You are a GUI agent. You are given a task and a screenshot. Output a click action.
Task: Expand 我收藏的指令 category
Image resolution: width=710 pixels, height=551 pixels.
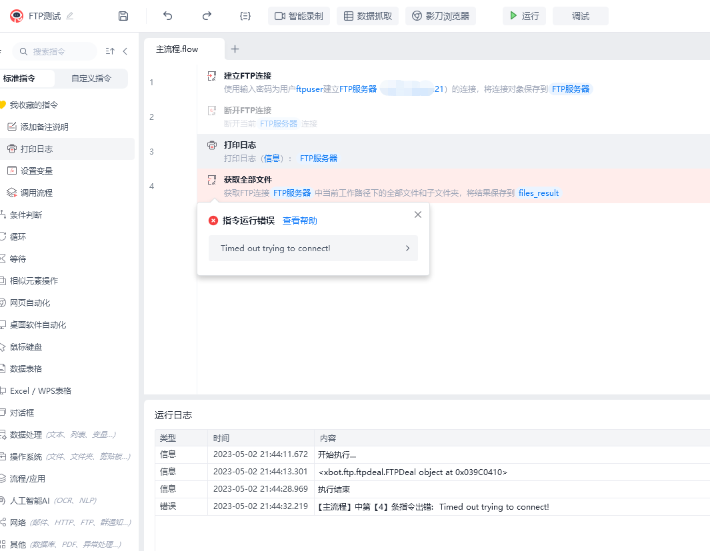tap(33, 105)
